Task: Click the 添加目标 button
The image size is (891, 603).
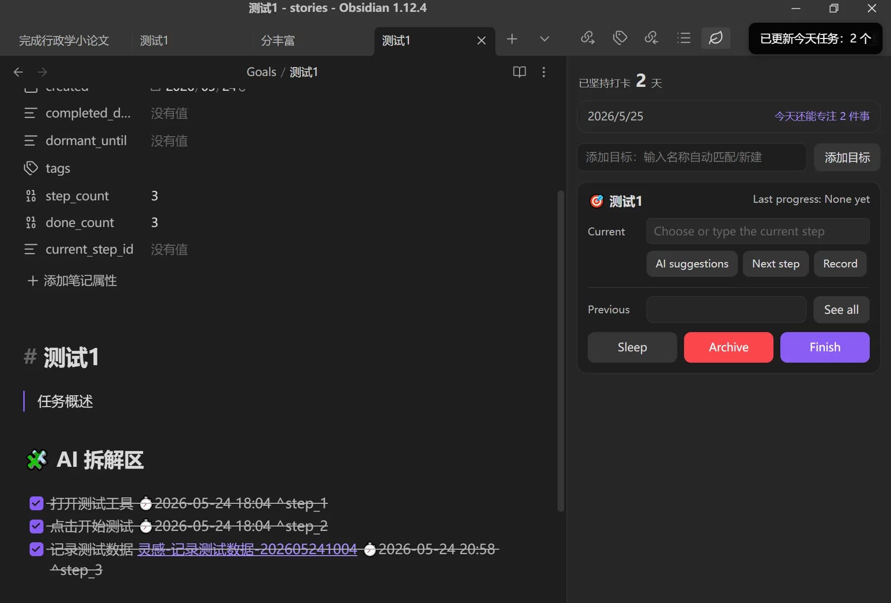Action: point(847,157)
